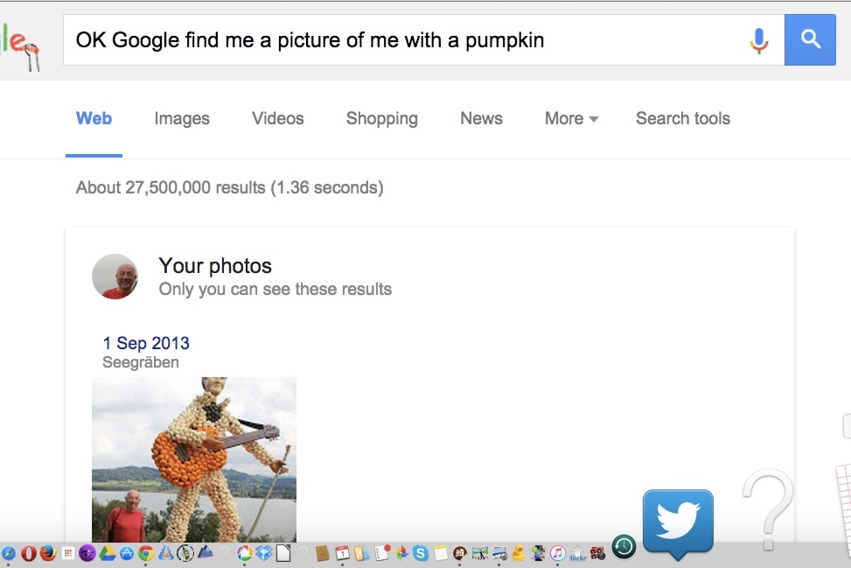Click the blue magnifier search button

pyautogui.click(x=810, y=39)
